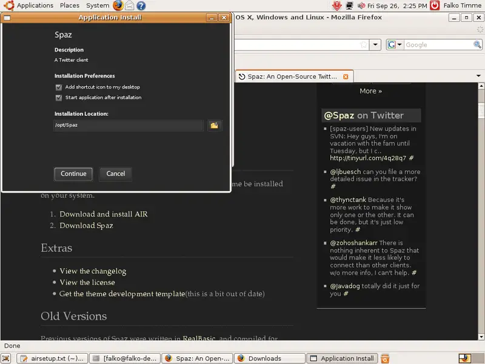Switch to airsetup.txt taskbar window
The image size is (485, 364).
pos(52,359)
